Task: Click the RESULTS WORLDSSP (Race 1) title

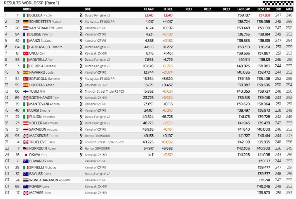Action: pos(31,3)
